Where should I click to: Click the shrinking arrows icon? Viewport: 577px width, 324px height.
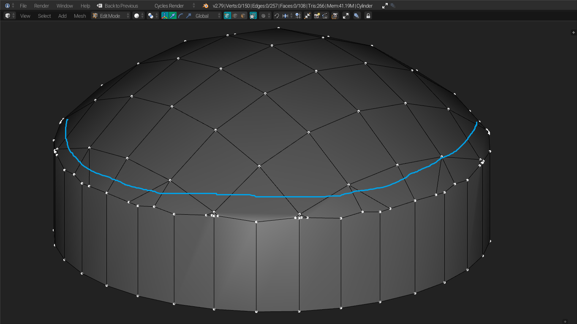(308, 16)
